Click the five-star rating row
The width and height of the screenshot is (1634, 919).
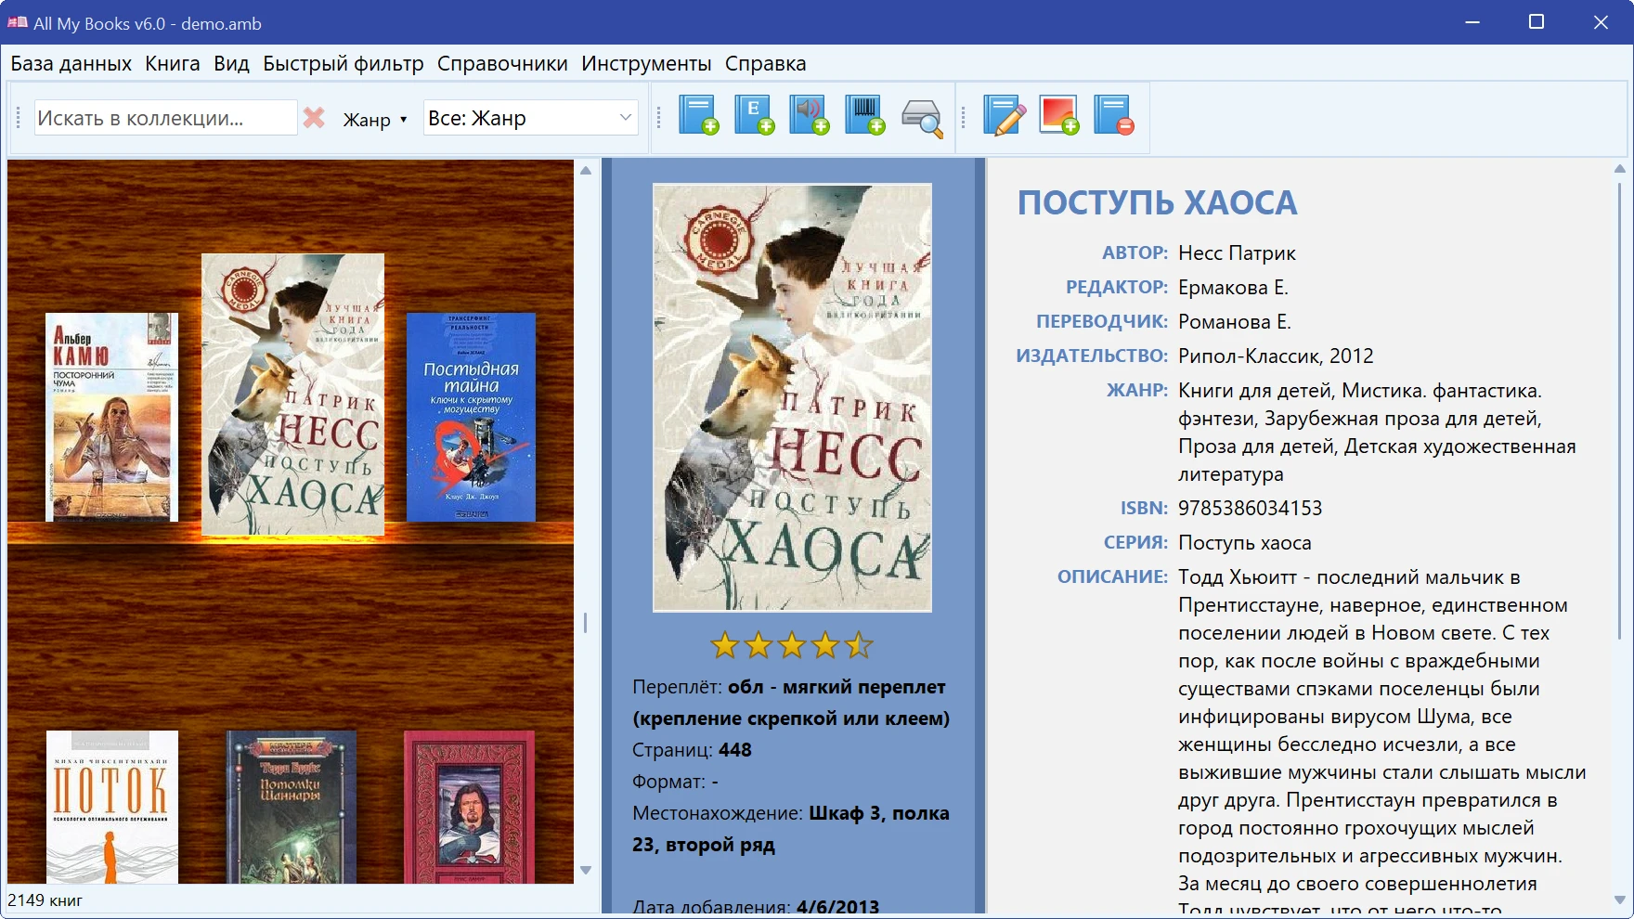[x=791, y=645]
